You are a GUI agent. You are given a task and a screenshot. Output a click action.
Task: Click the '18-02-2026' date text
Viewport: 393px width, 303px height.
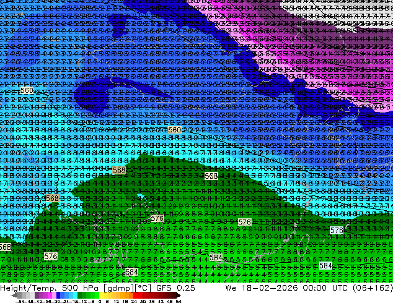[270, 288]
